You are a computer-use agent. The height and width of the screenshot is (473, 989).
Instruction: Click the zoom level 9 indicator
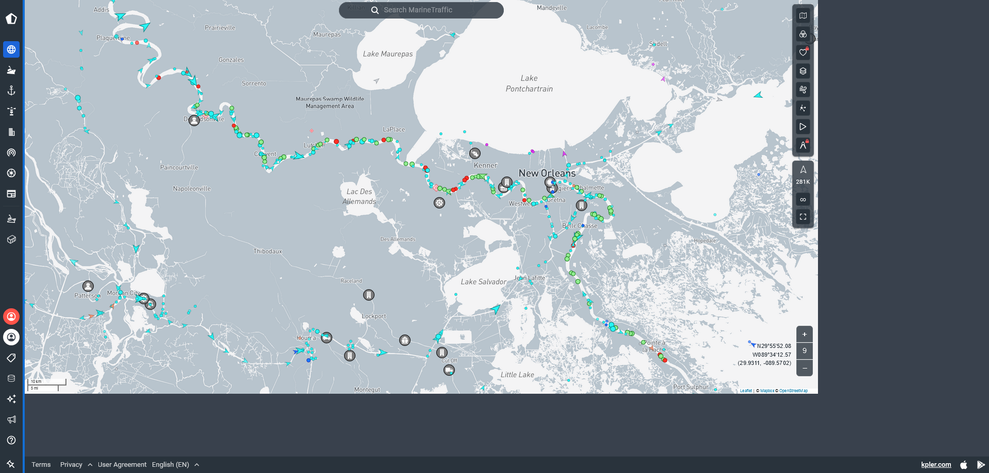pyautogui.click(x=805, y=351)
